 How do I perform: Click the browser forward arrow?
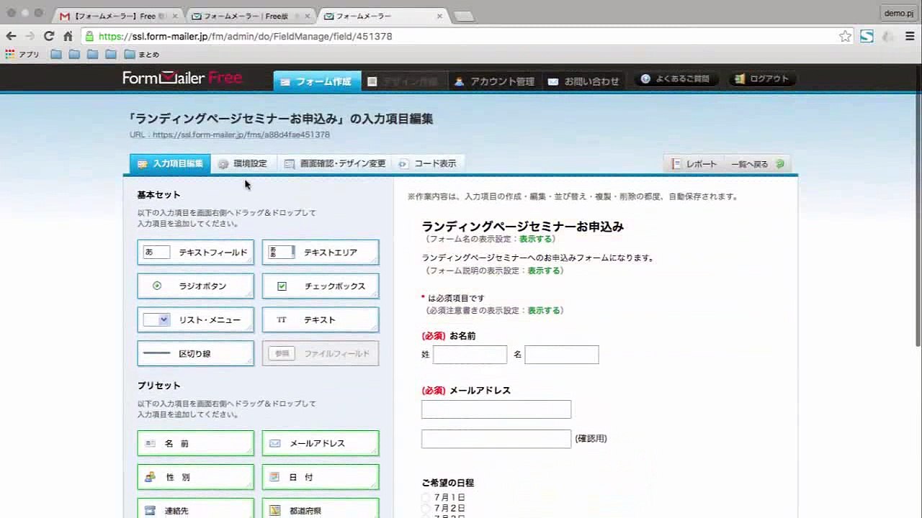pos(30,36)
